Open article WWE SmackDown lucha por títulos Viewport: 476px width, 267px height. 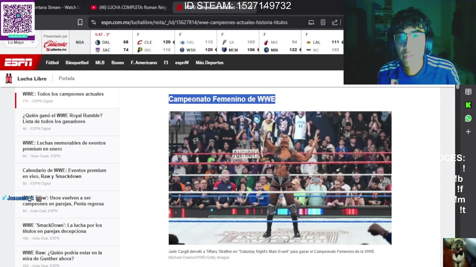click(62, 228)
